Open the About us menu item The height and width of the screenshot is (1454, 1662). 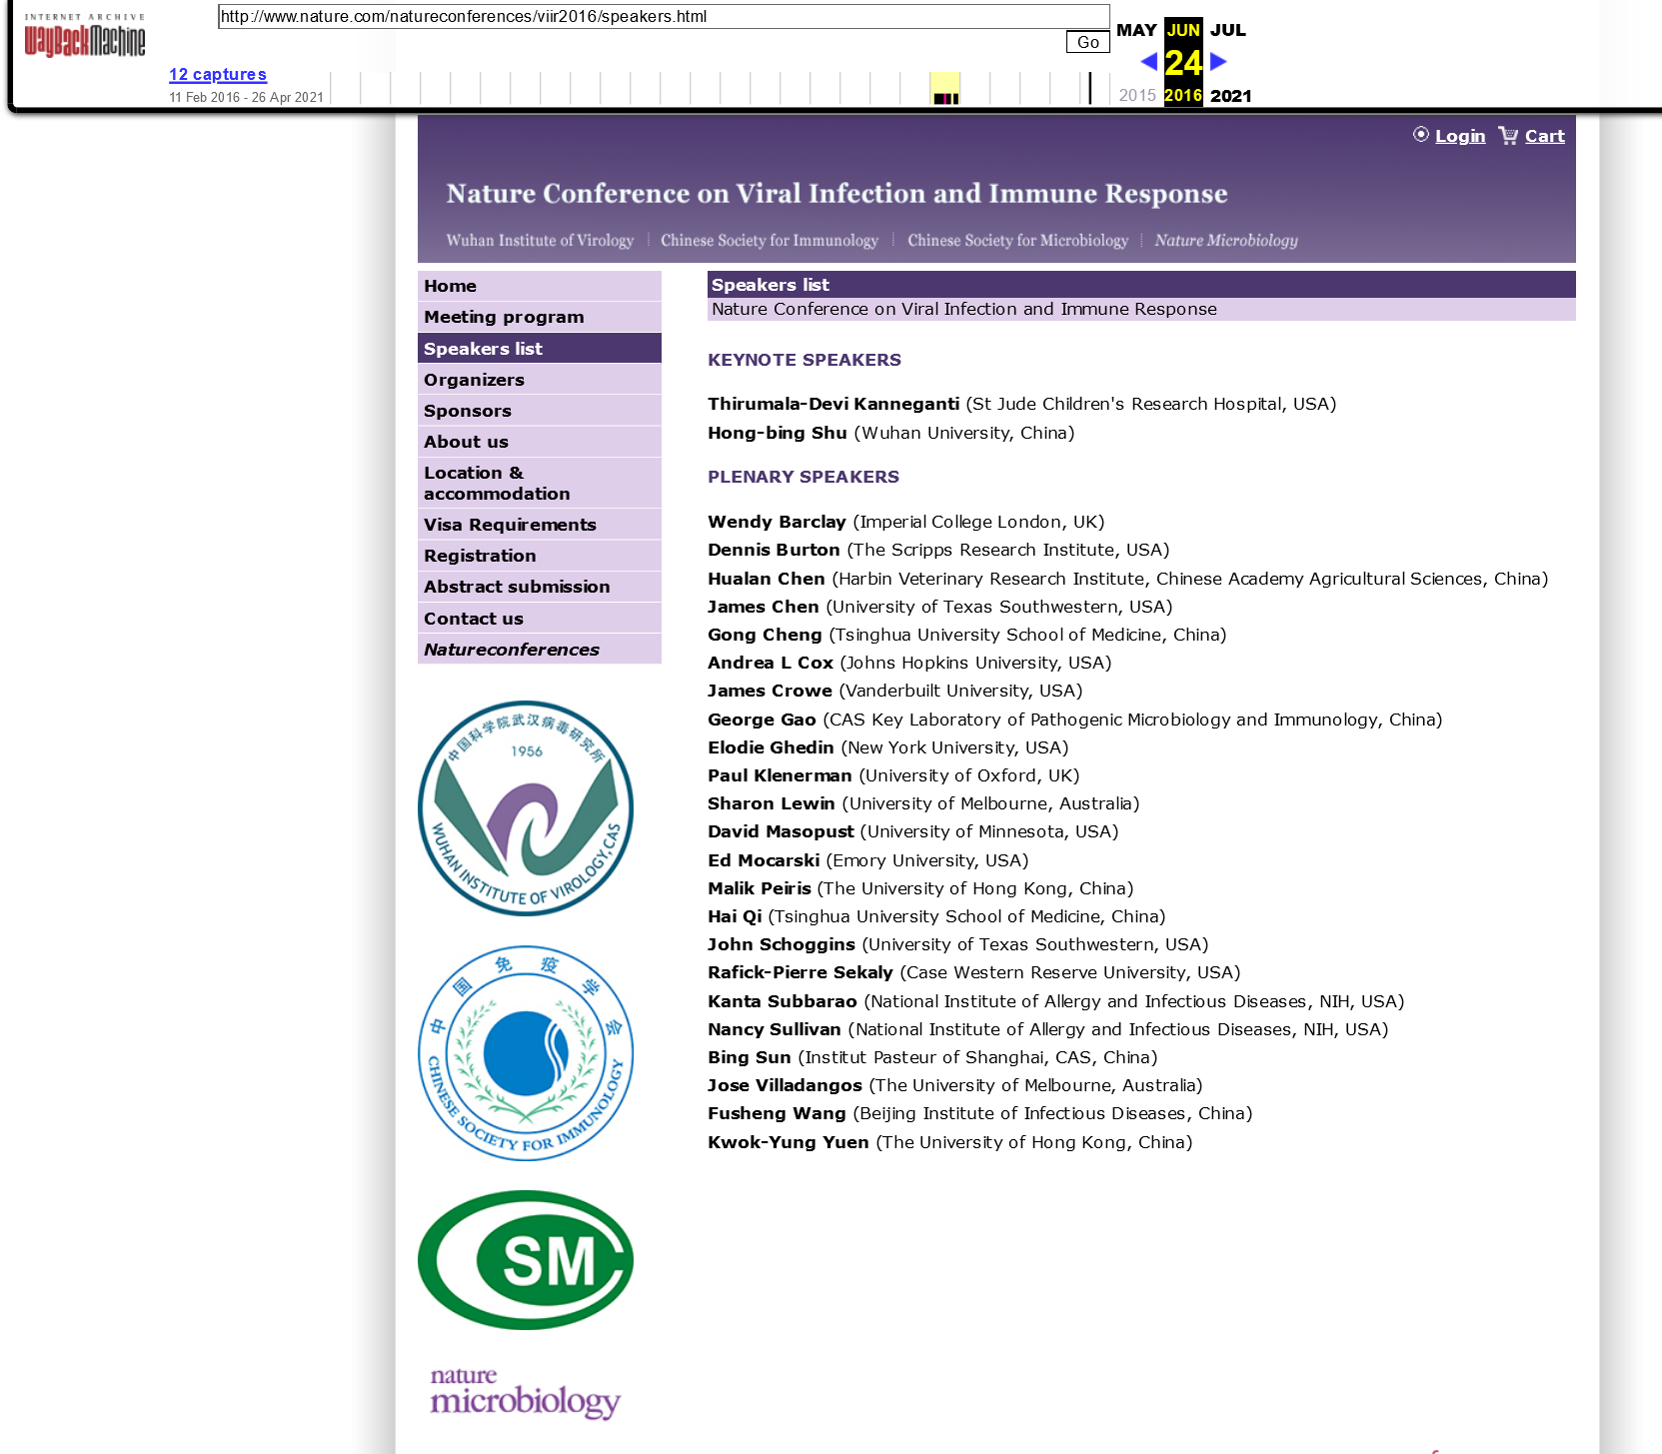tap(540, 441)
